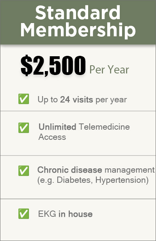
Task: Select the Diabetes example text
Action: [x=74, y=180]
